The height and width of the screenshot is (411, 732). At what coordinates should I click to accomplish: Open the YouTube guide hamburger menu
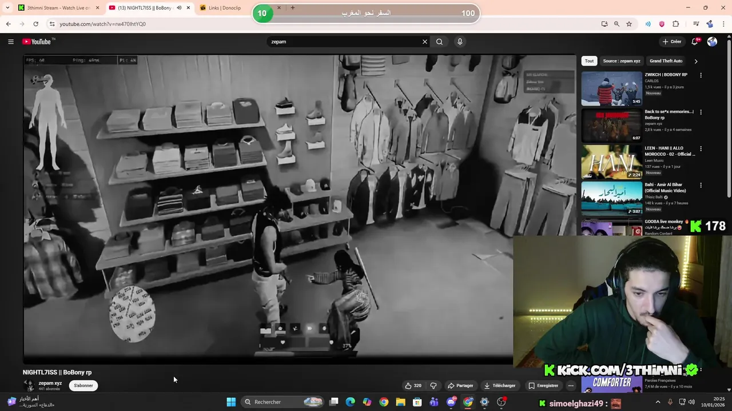tap(10, 42)
